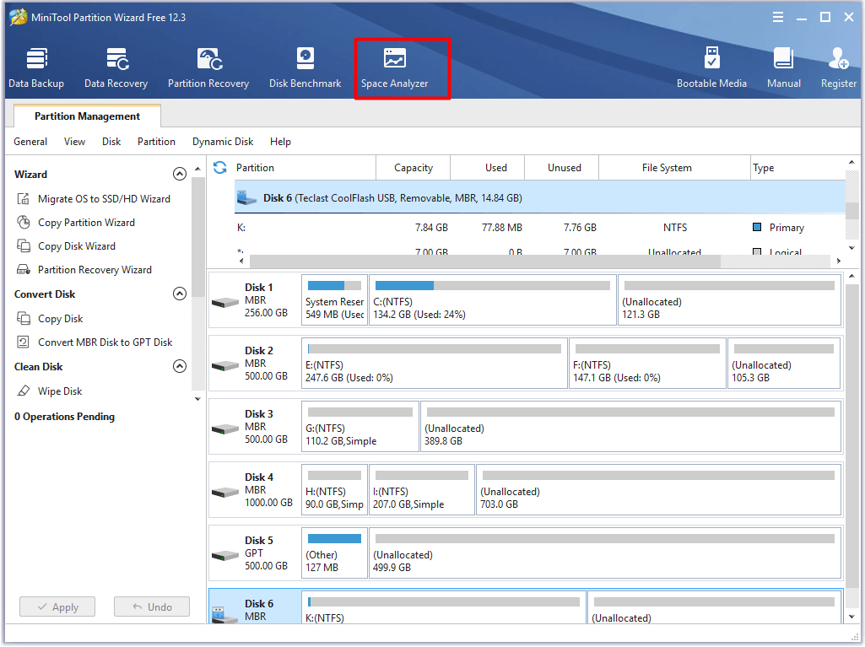Collapse the Wizard section
The image size is (865, 647).
coord(180,175)
